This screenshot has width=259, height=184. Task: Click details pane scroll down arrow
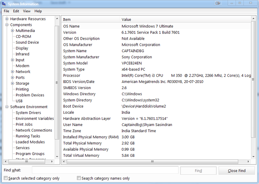click(x=253, y=156)
